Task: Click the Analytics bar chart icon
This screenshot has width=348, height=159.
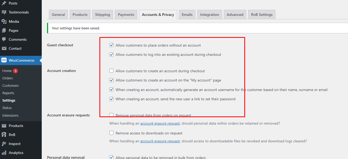Action: 4,153
